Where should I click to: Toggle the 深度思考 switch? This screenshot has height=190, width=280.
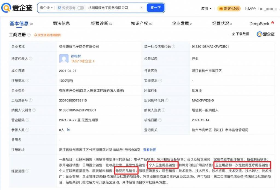coord(81,8)
